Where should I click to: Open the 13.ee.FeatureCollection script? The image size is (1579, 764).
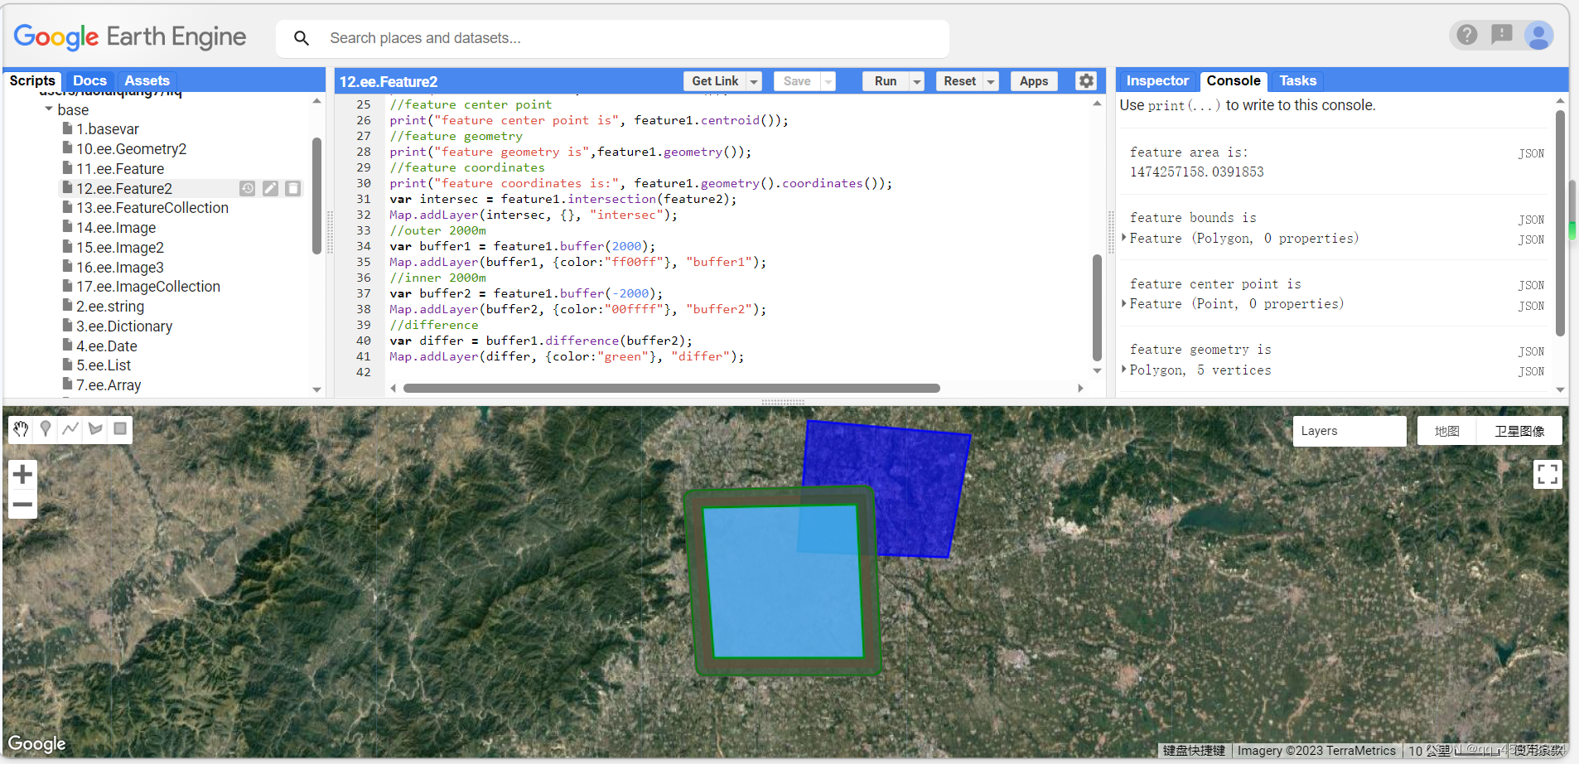pos(152,208)
